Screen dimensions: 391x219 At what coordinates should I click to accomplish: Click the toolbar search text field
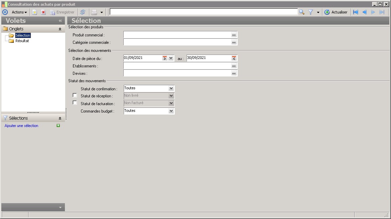[204, 12]
